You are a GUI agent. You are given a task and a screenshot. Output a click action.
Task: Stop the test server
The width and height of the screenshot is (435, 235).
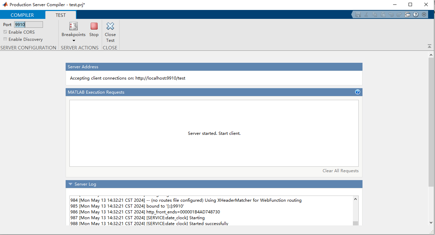(x=94, y=30)
